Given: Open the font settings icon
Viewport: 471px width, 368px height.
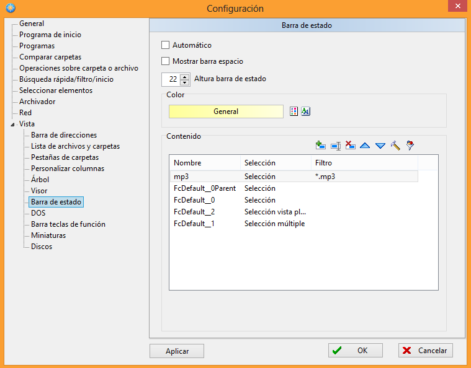Looking at the screenshot, I should pyautogui.click(x=305, y=112).
